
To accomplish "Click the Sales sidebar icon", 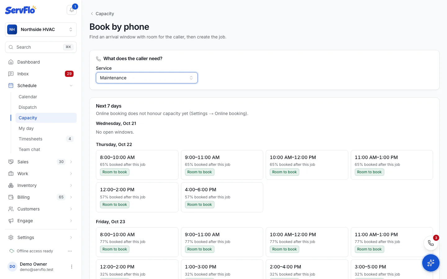I will (x=11, y=162).
